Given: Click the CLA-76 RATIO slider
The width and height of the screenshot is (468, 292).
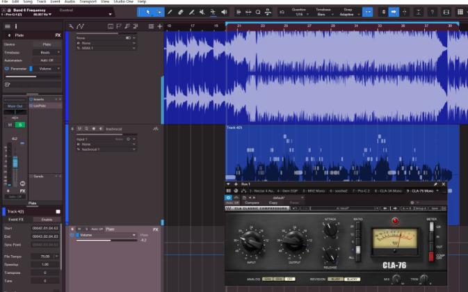Looking at the screenshot, I should [358, 241].
